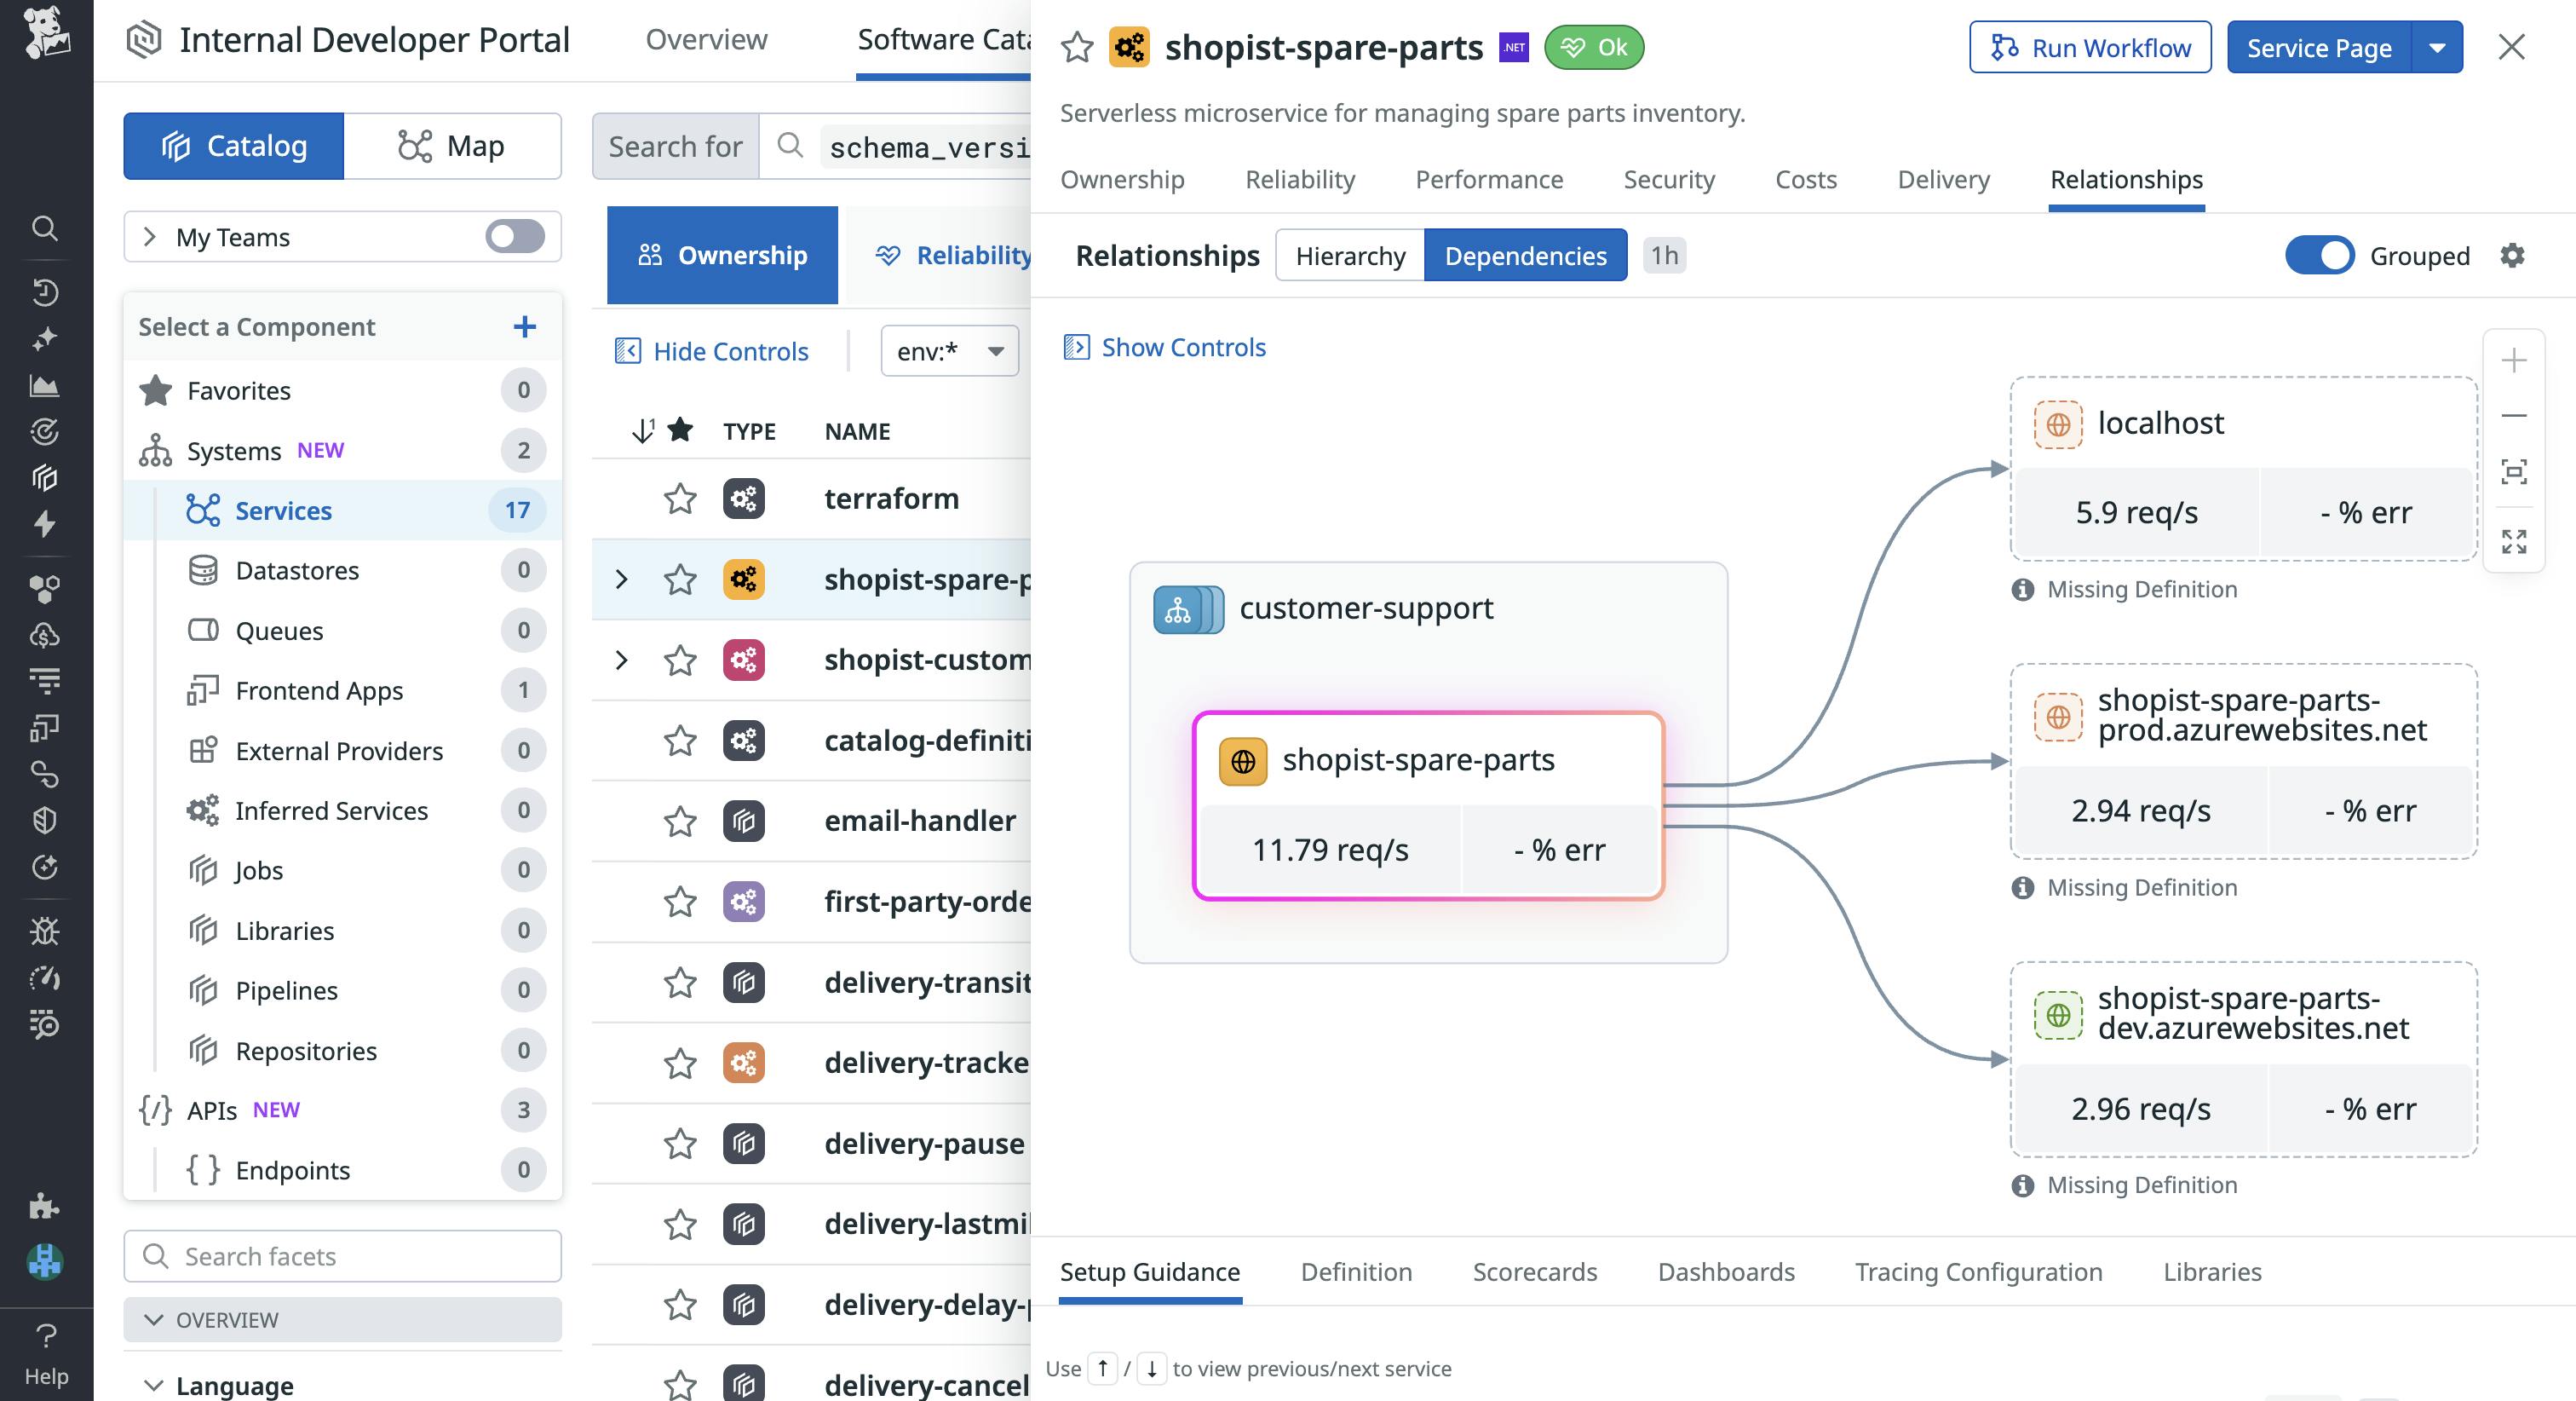Viewport: 2576px width, 1401px height.
Task: Open the relationship graph settings gear
Action: [2511, 255]
